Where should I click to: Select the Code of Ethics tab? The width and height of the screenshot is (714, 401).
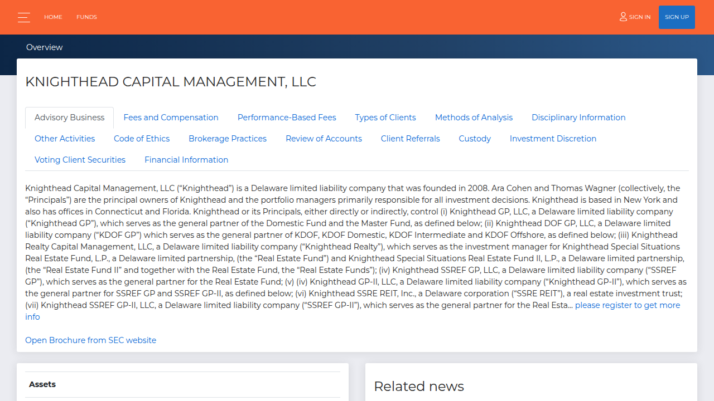142,139
